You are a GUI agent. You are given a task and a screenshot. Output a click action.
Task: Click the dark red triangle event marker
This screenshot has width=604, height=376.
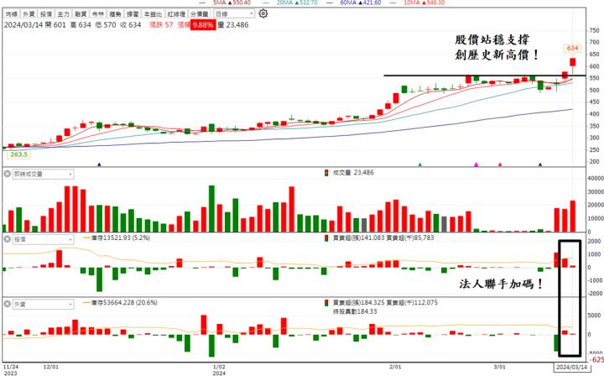tap(540, 164)
